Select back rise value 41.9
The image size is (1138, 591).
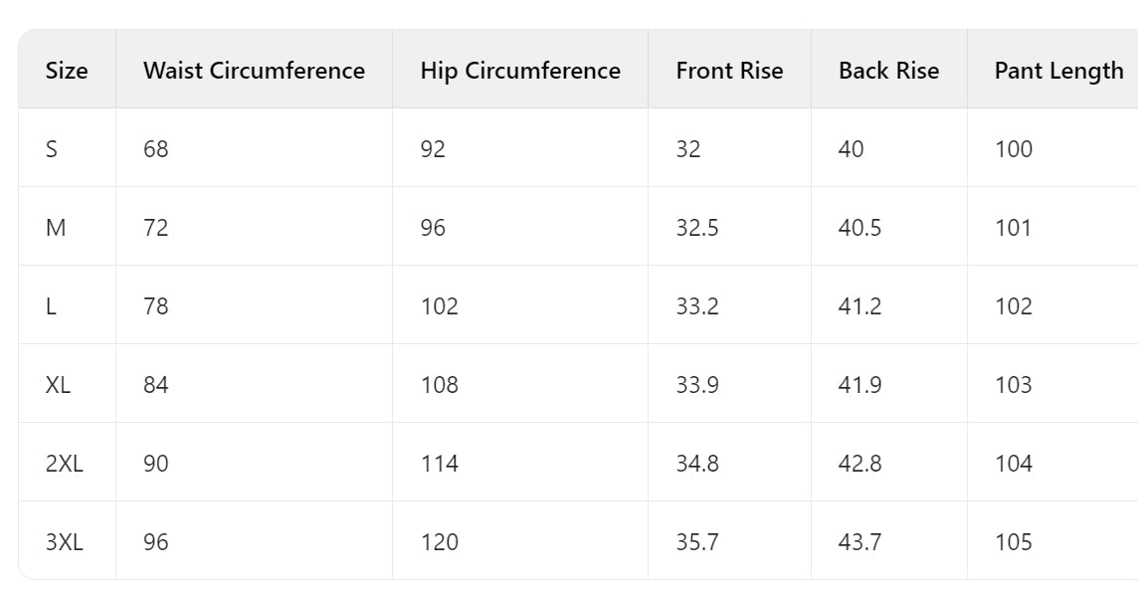(x=860, y=385)
